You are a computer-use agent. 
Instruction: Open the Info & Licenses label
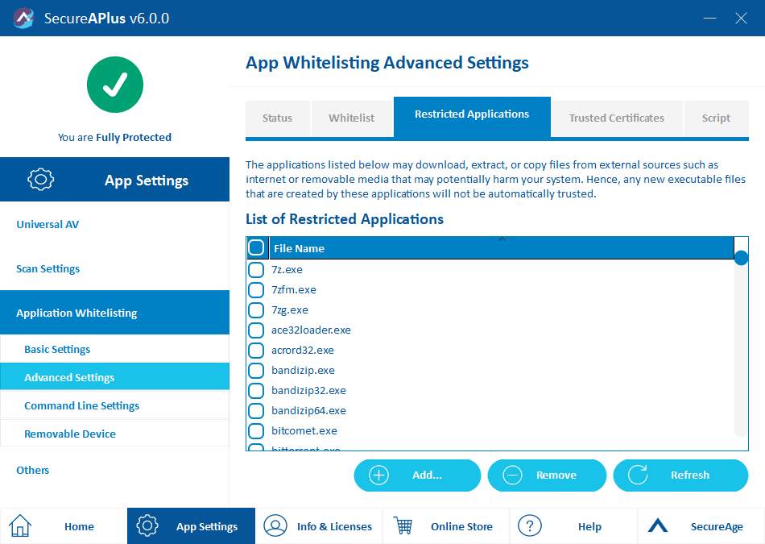pyautogui.click(x=334, y=526)
